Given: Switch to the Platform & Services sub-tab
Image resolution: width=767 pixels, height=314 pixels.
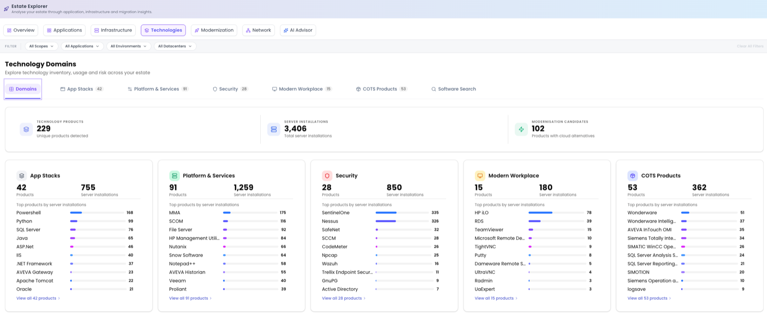Looking at the screenshot, I should pos(158,89).
